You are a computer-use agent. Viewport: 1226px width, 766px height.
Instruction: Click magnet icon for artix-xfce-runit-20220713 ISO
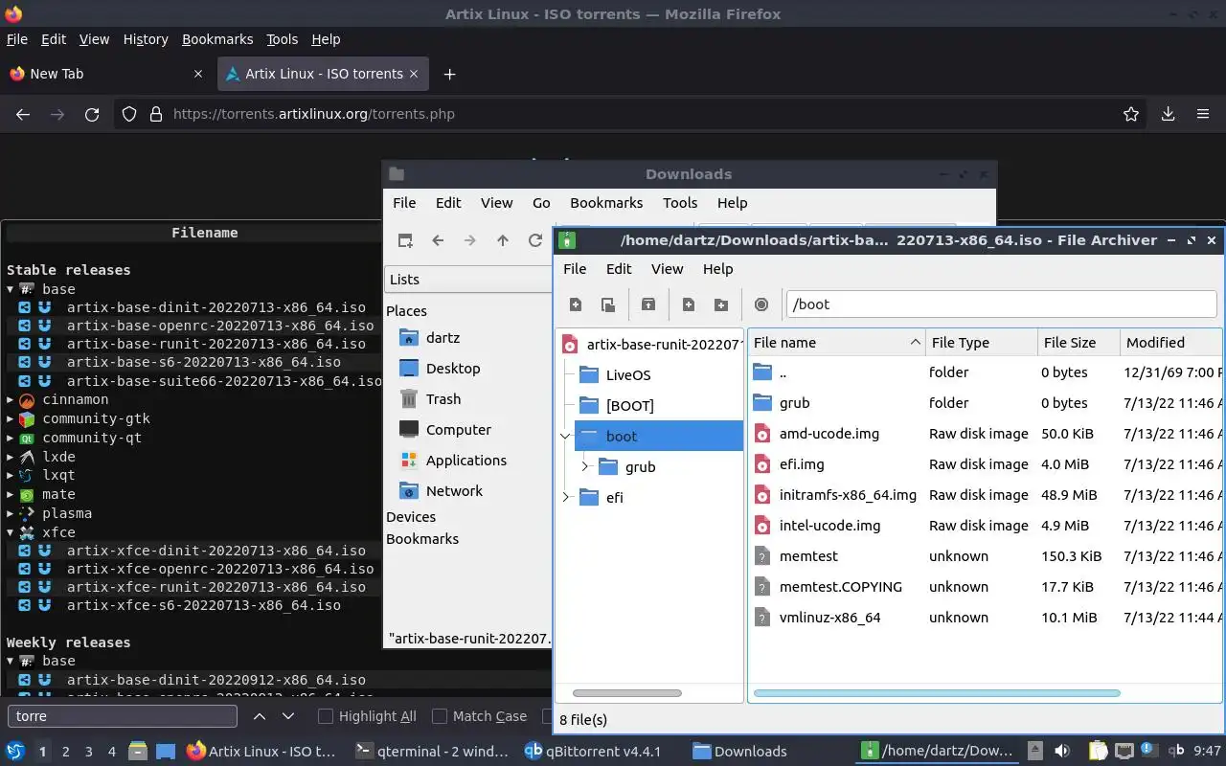(x=44, y=587)
